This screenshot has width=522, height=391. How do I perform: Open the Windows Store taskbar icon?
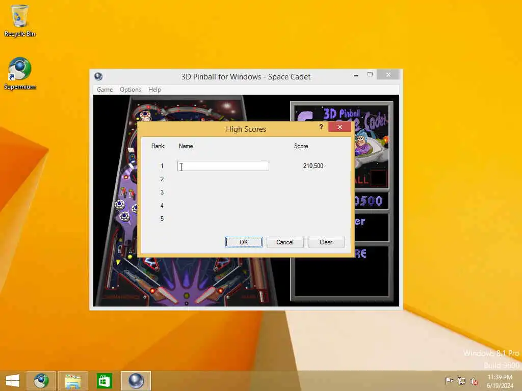[104, 381]
